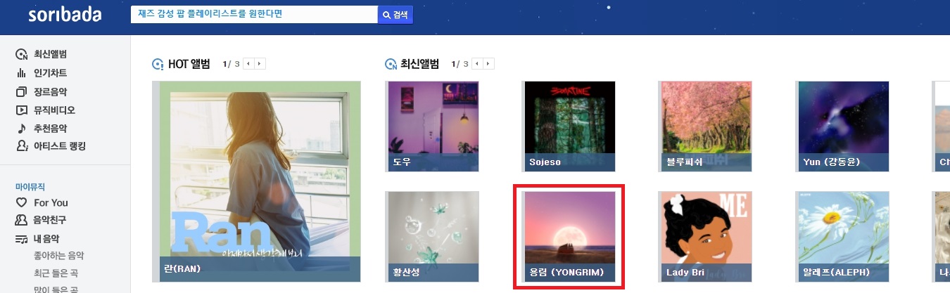Go to next page of HOT 앨범
Screen dimensions: 950x293
click(260, 64)
